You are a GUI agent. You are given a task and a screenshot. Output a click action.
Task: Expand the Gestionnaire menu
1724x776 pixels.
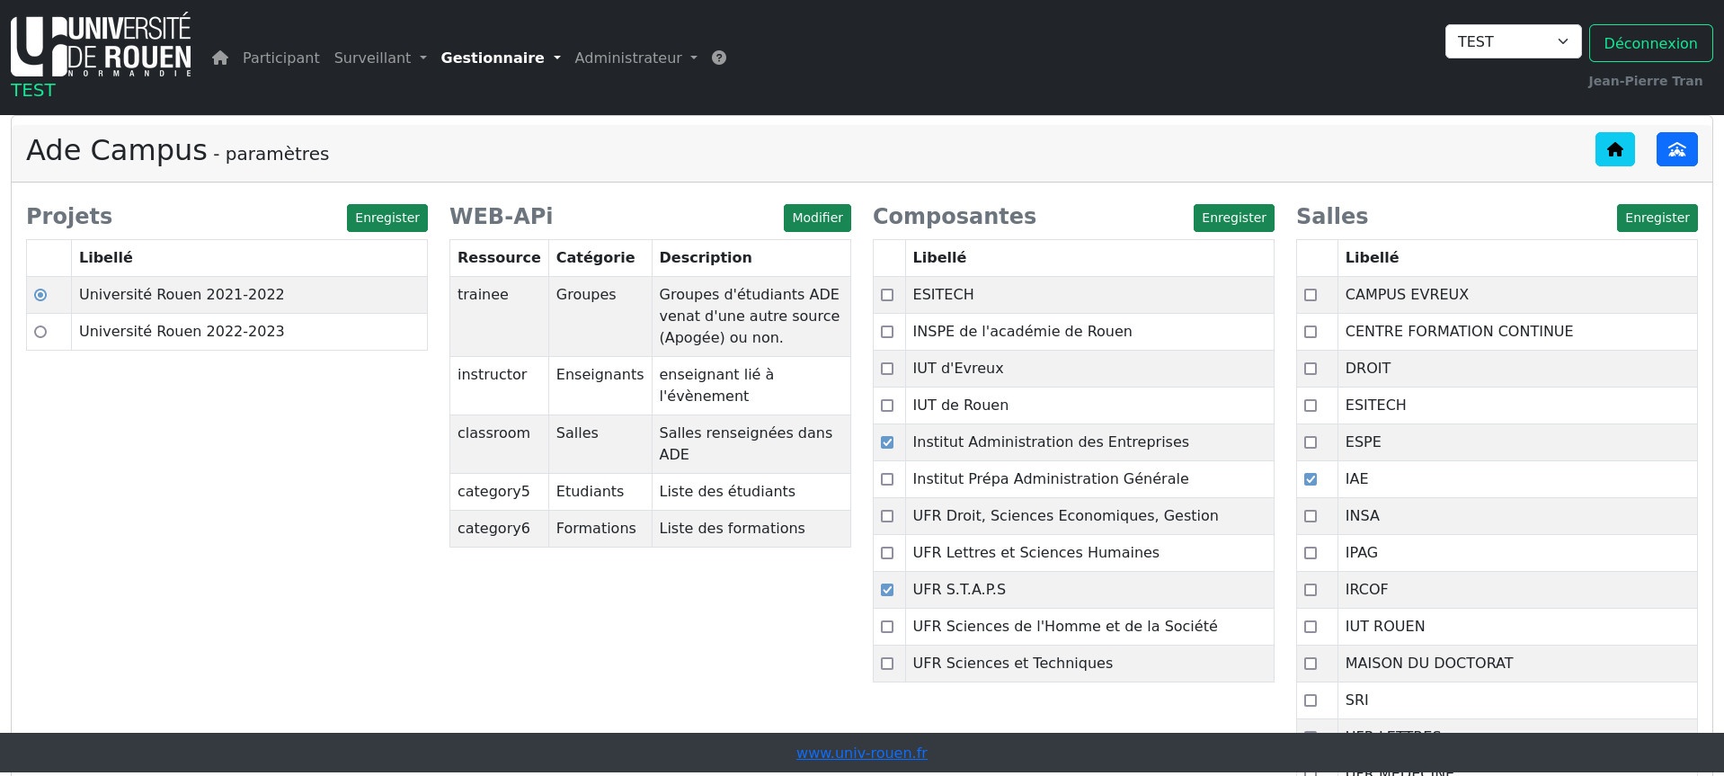click(x=500, y=58)
